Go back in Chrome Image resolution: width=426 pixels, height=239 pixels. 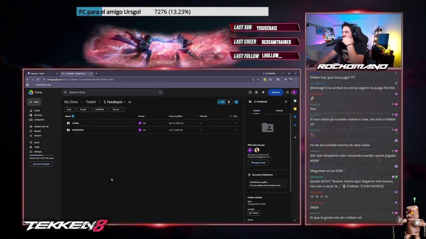(28, 80)
